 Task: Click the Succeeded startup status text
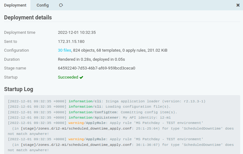(68, 77)
